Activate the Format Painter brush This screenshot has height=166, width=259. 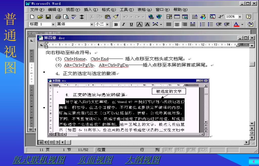coord(116,17)
